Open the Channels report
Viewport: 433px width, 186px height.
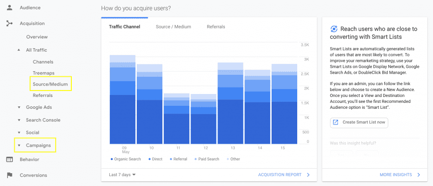point(43,62)
